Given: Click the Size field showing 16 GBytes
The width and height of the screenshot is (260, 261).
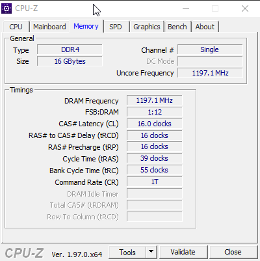Looking at the screenshot, I should (x=70, y=61).
